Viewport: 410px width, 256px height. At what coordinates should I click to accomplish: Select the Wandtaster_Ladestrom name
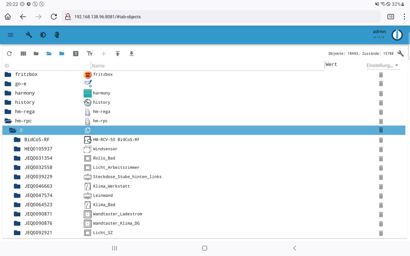click(118, 214)
